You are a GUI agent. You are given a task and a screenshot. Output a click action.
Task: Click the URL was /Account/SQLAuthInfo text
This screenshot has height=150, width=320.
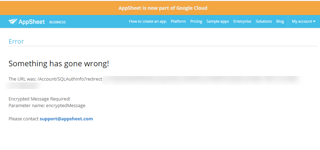[55, 79]
